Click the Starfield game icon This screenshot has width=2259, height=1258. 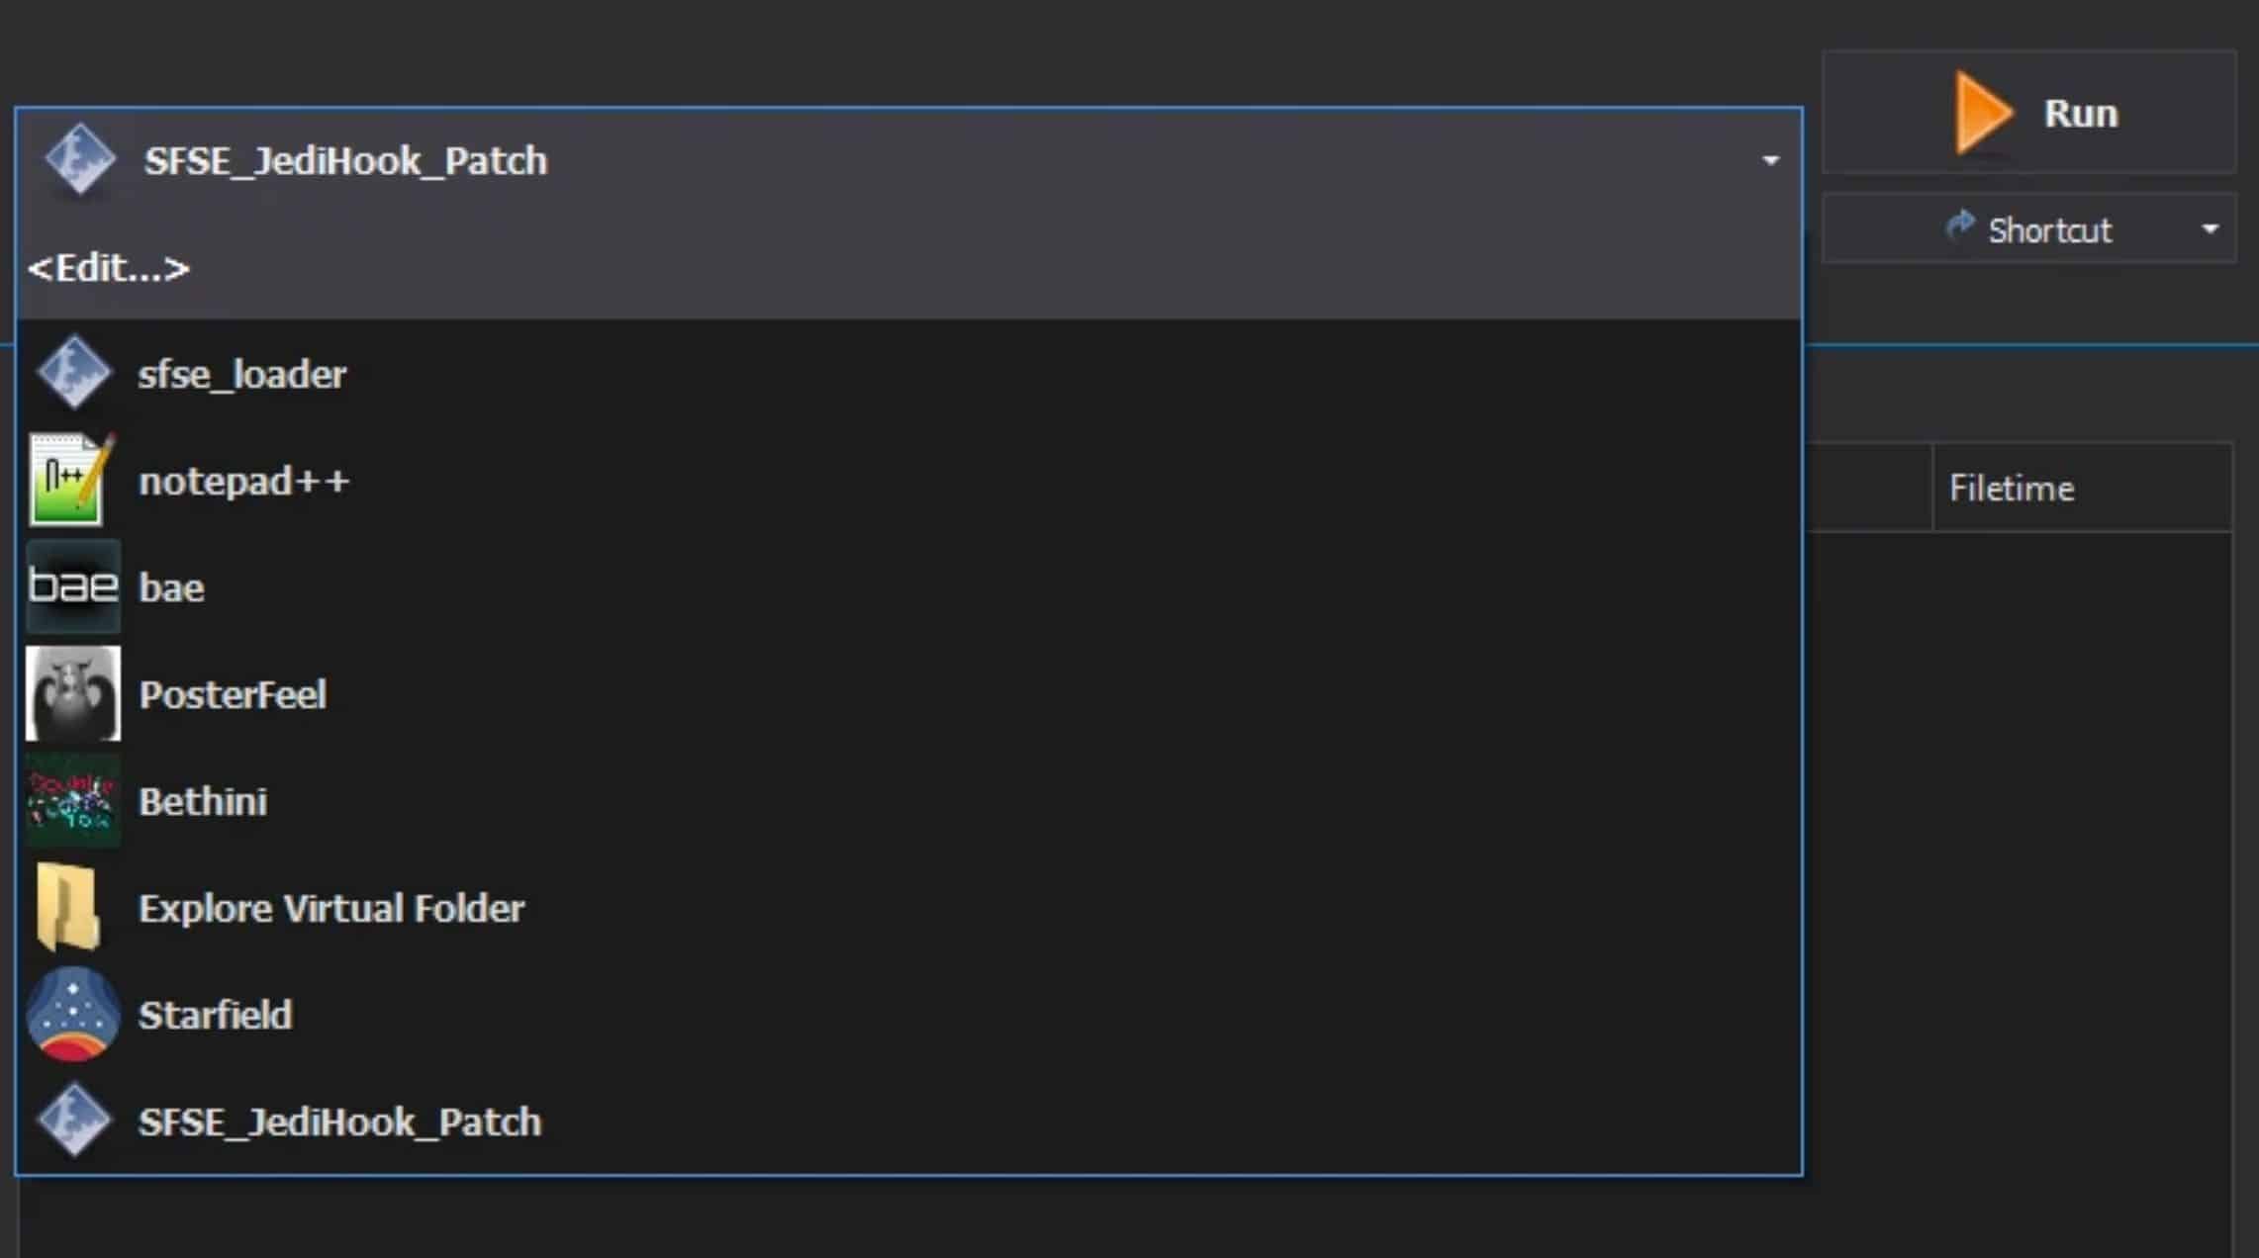[x=73, y=1014]
